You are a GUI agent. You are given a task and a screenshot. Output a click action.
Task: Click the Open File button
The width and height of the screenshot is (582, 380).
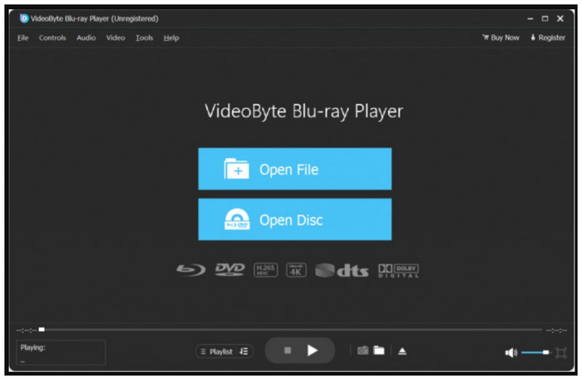[294, 169]
